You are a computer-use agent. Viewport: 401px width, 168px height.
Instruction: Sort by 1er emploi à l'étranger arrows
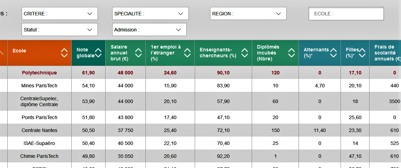[x=187, y=53]
